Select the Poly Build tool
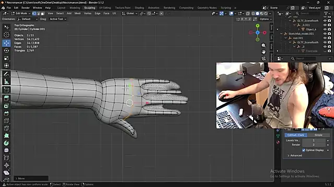Viewport: 334px width, 187px height. click(6, 136)
